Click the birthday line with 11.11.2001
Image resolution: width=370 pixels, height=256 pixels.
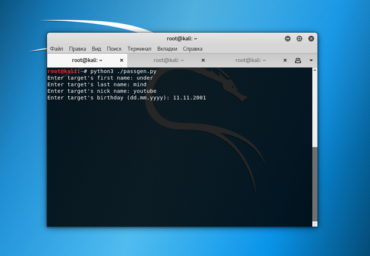click(x=127, y=97)
